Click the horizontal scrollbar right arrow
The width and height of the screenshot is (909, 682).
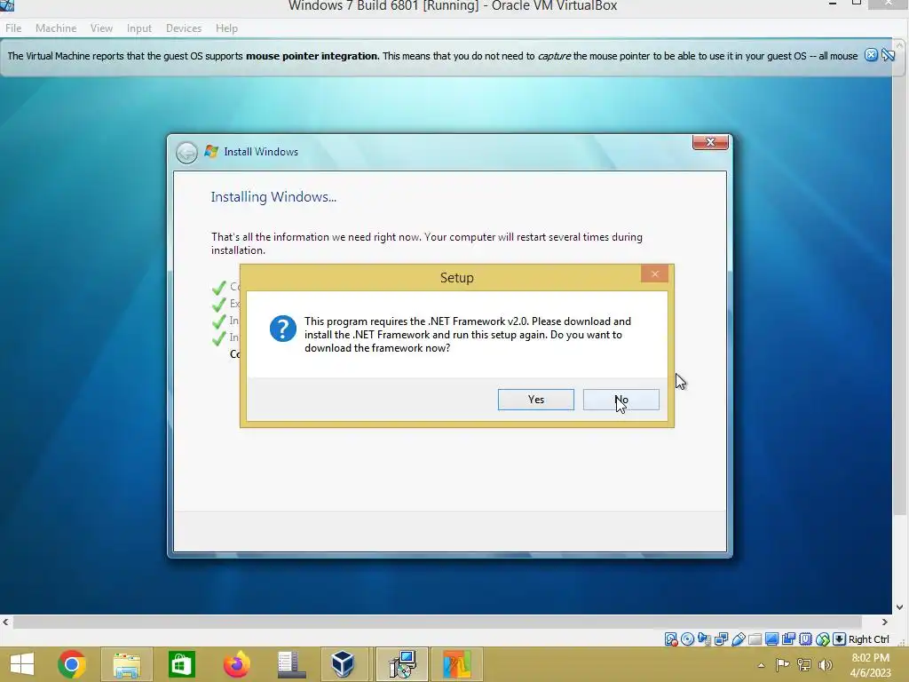[885, 622]
